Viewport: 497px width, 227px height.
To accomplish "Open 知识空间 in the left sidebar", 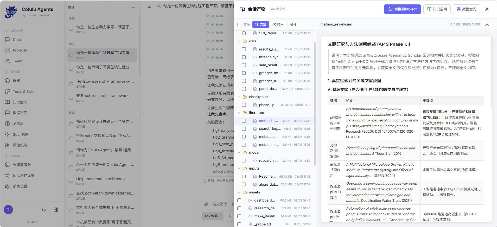I will tap(20, 102).
